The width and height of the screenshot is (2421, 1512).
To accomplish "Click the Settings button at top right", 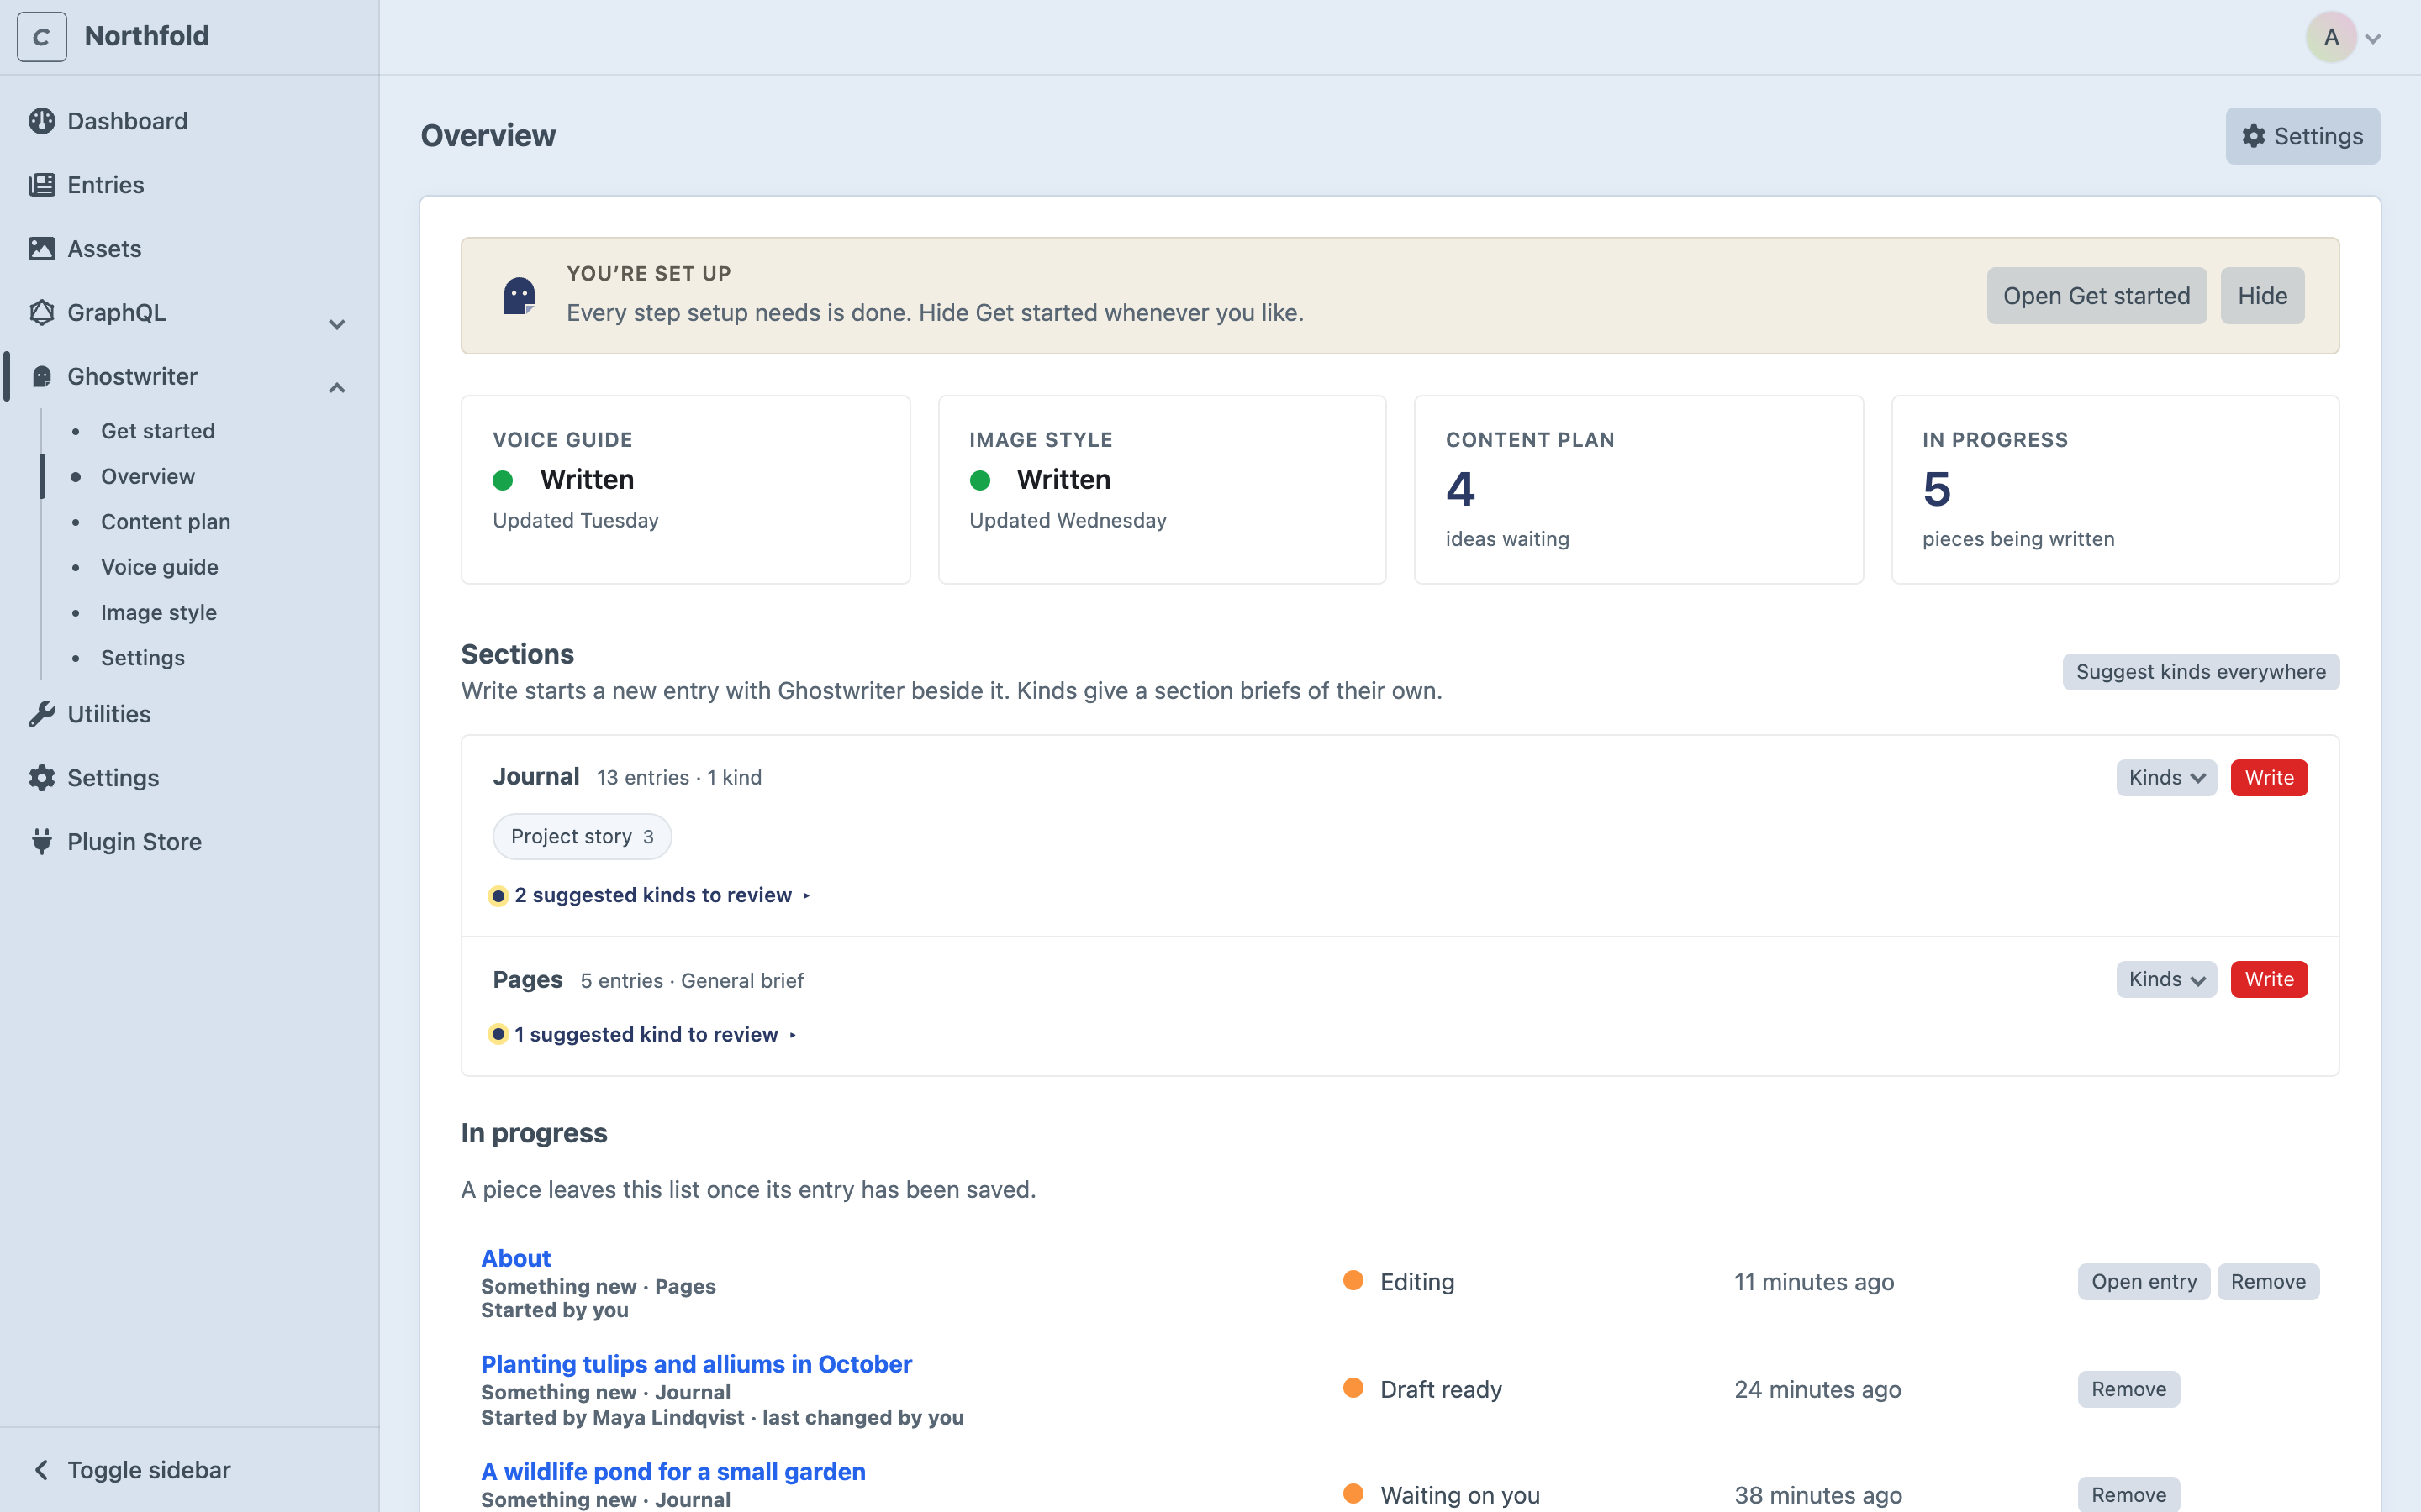I will coord(2302,136).
